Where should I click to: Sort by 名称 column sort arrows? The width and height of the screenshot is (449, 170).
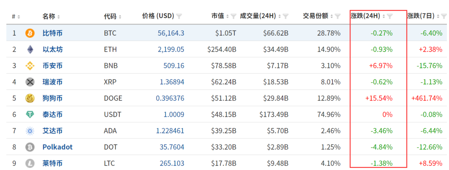(x=59, y=17)
